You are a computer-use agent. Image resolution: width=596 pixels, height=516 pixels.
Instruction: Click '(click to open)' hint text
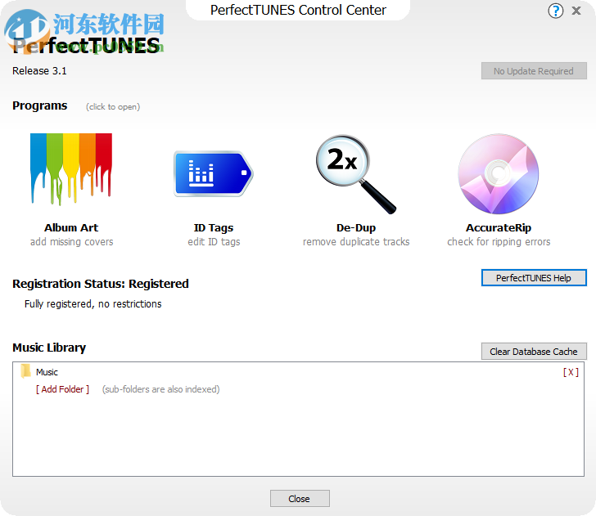113,106
